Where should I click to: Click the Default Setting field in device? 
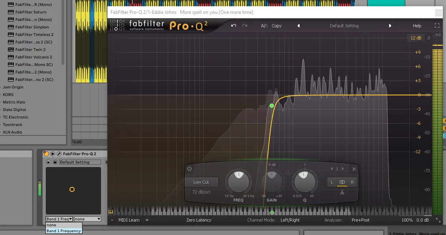tap(80, 162)
